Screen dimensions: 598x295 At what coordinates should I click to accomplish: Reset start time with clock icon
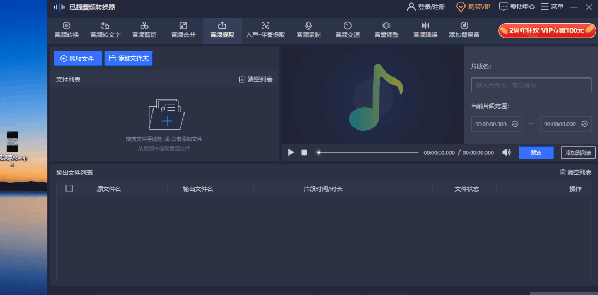coord(515,124)
